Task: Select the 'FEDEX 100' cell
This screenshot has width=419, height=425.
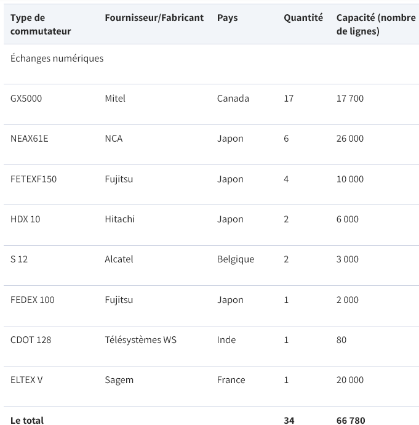Action: click(x=33, y=300)
